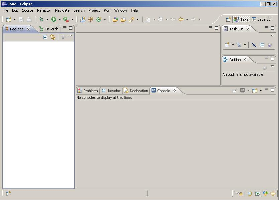Click the Open Perspective icon
This screenshot has width=279, height=200.
tap(228, 19)
